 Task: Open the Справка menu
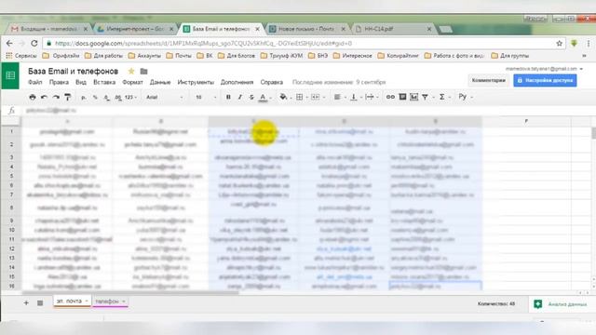click(x=271, y=82)
